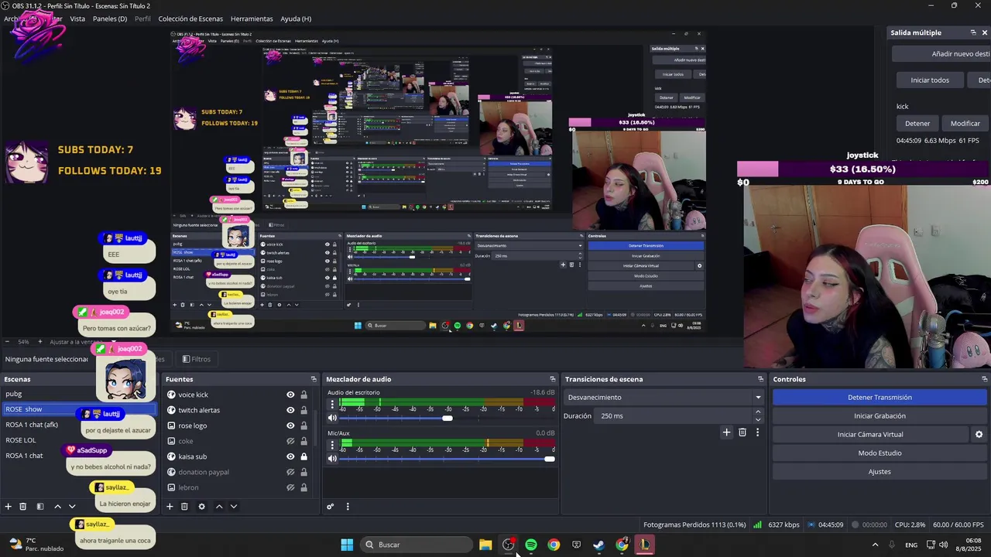Open transition properties menu dots
Image resolution: width=991 pixels, height=557 pixels.
point(757,432)
